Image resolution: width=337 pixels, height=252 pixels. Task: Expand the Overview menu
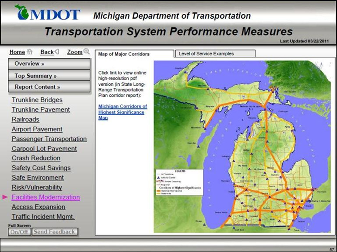(49, 64)
